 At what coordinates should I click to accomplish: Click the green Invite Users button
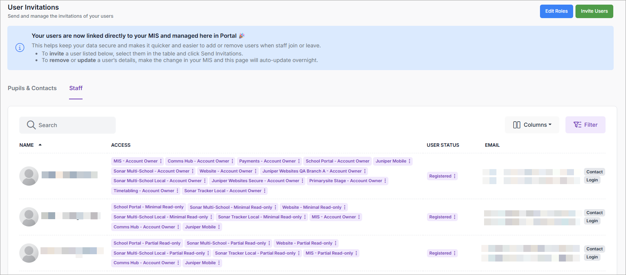[594, 11]
